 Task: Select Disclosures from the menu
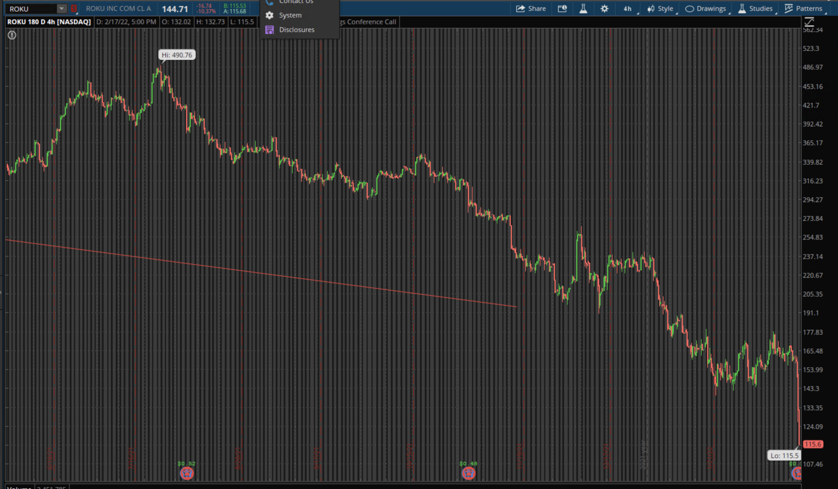coord(297,30)
